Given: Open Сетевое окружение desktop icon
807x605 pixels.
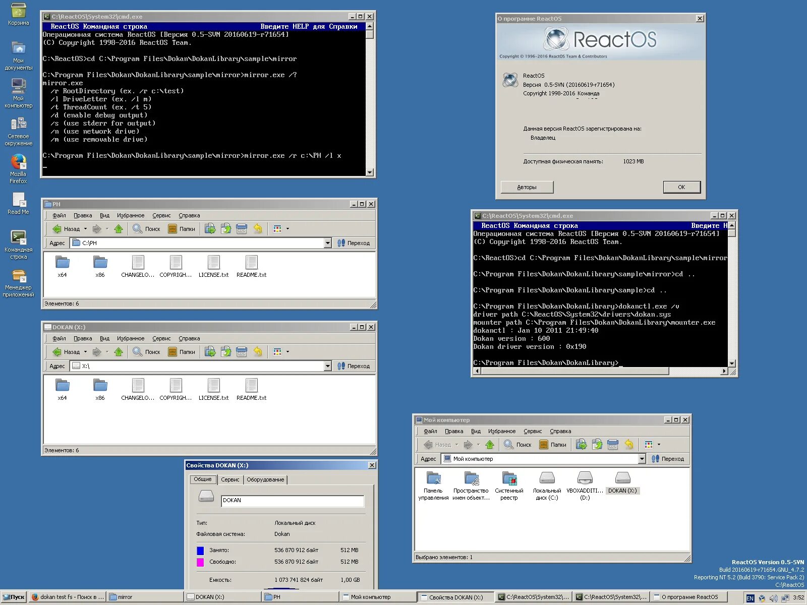Looking at the screenshot, I should click(x=18, y=131).
